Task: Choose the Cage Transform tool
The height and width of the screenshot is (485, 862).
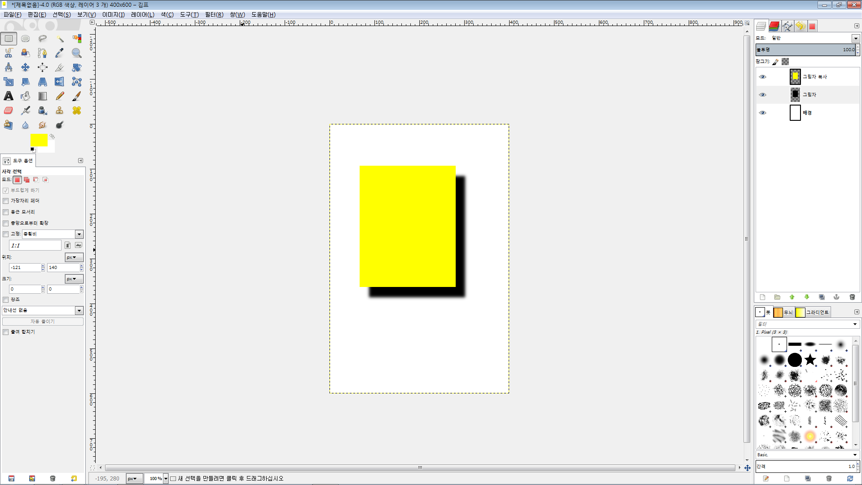Action: point(77,82)
